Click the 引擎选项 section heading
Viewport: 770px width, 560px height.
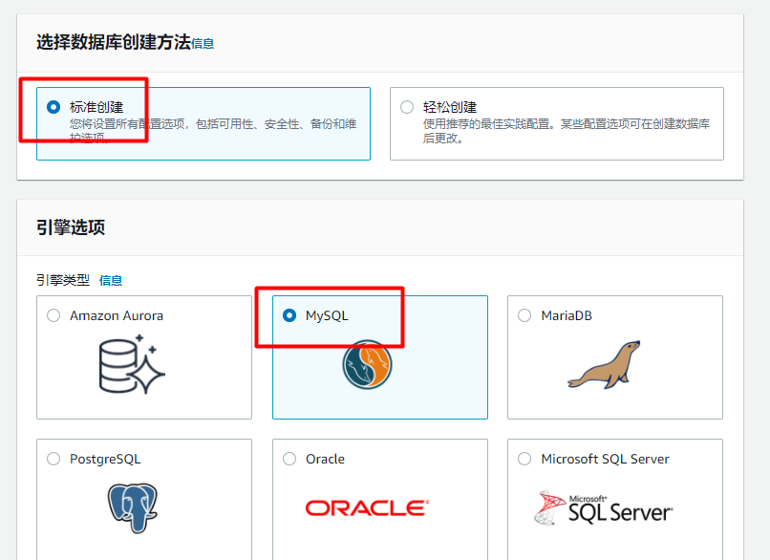coord(71,227)
